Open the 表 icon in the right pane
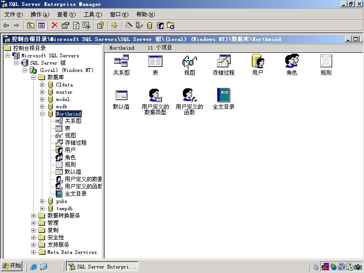Screen dimensions: 364x273 [x=155, y=61]
